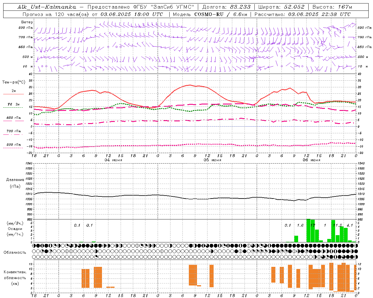Click the Осадки precipitation label
Image resolution: width=373 pixels, height=298 pixels.
click(x=15, y=229)
